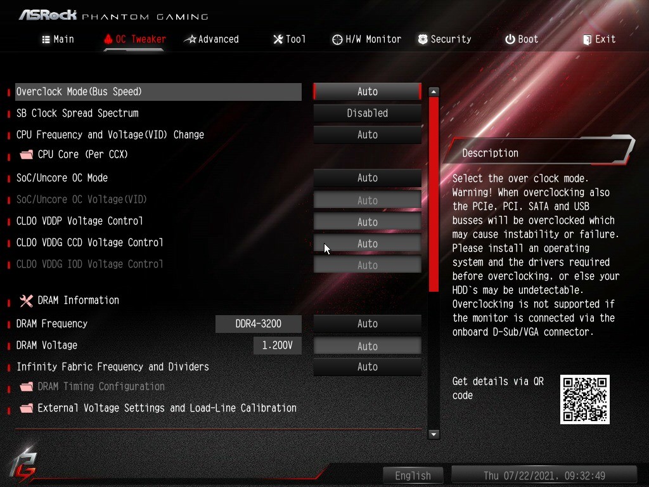Click the QR code image

click(x=585, y=399)
